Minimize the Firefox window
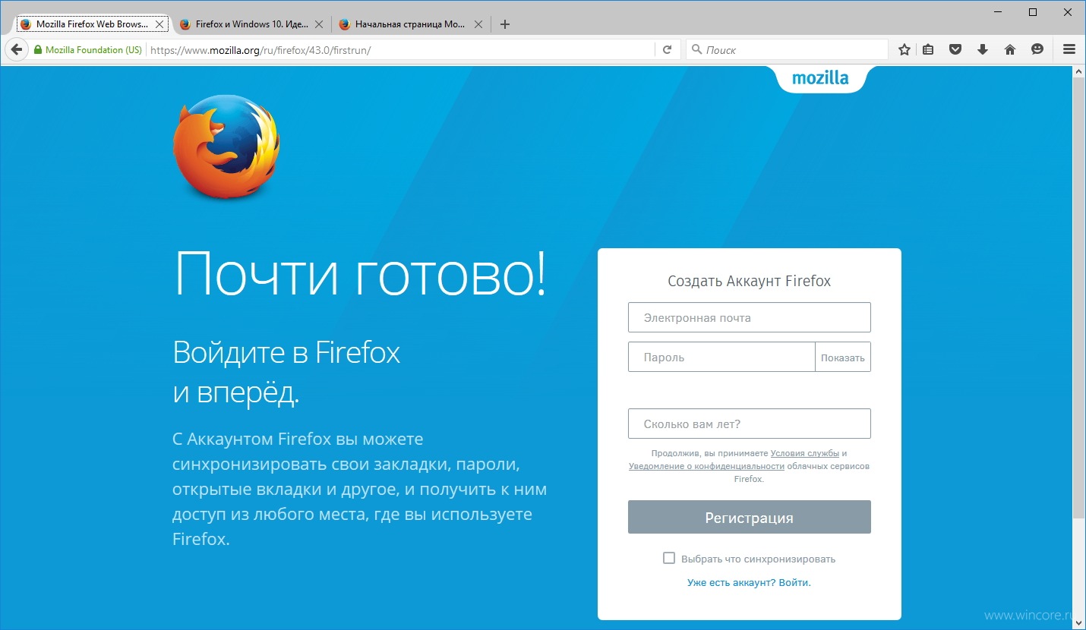The width and height of the screenshot is (1086, 630). click(x=997, y=11)
